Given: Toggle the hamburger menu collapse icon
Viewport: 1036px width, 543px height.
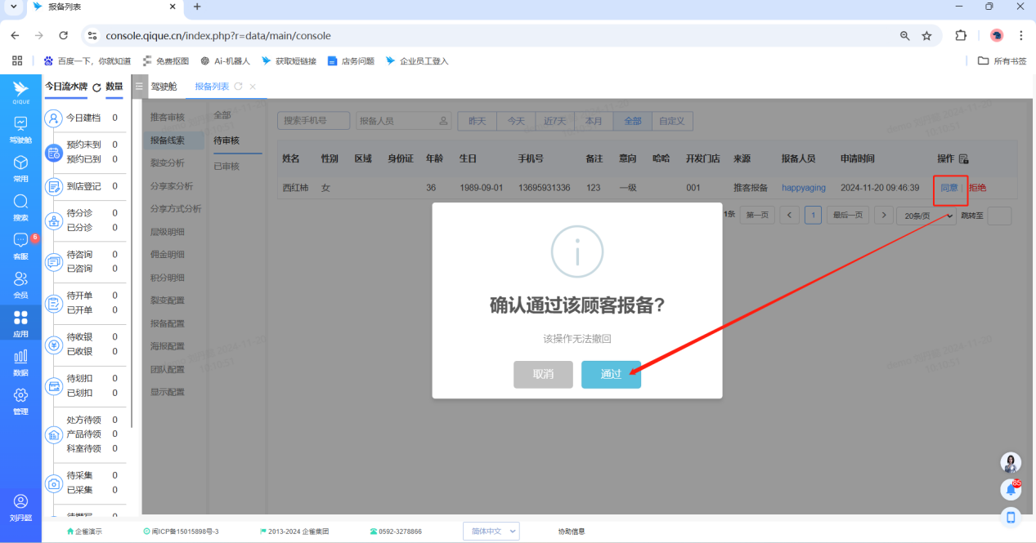Looking at the screenshot, I should point(139,87).
